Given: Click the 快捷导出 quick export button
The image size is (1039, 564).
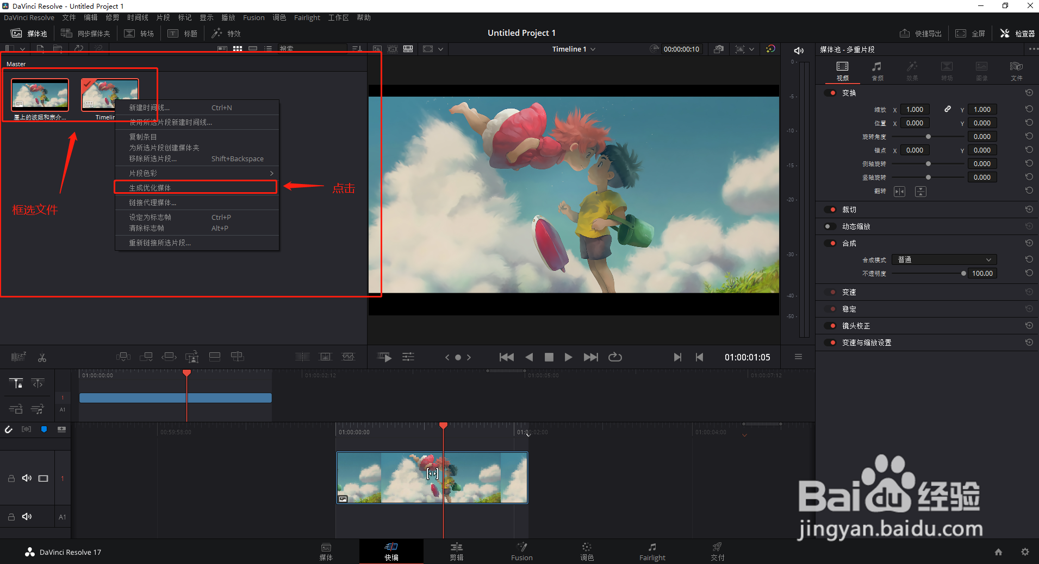Looking at the screenshot, I should [920, 34].
